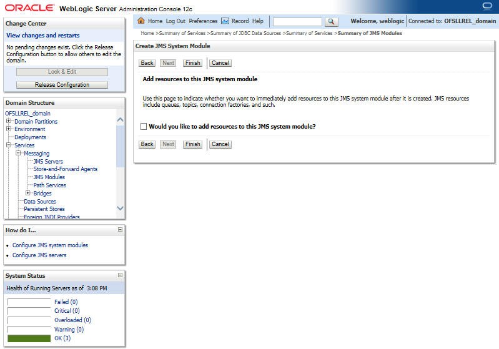Open Summary of JMS Modules breadcrumb

point(370,33)
